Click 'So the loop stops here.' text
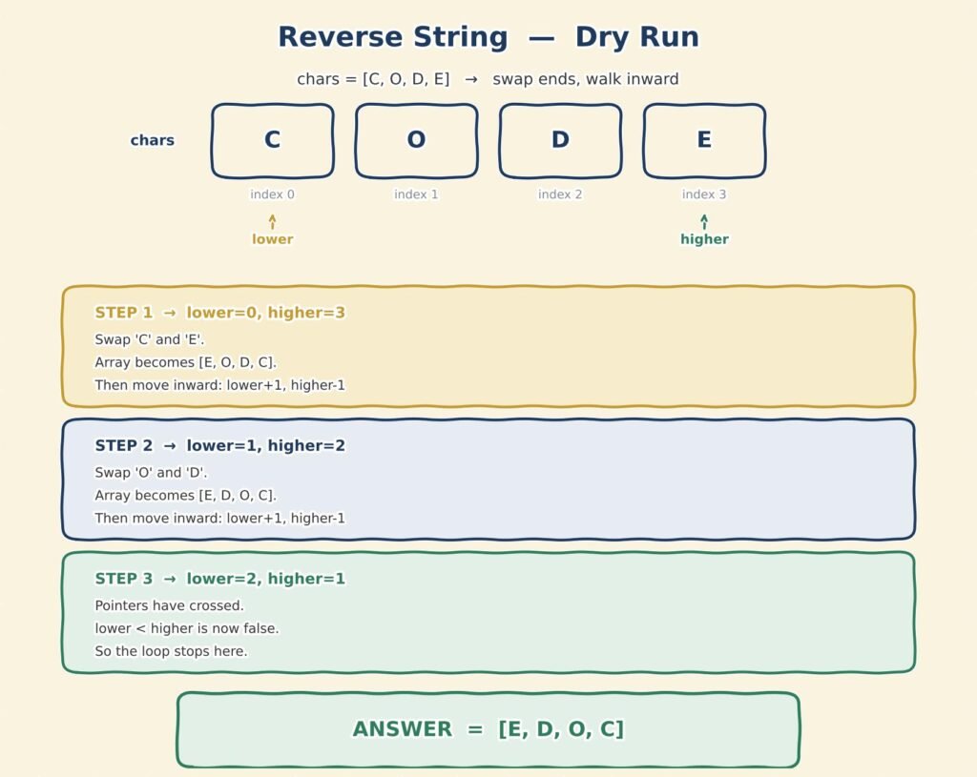 pyautogui.click(x=171, y=651)
